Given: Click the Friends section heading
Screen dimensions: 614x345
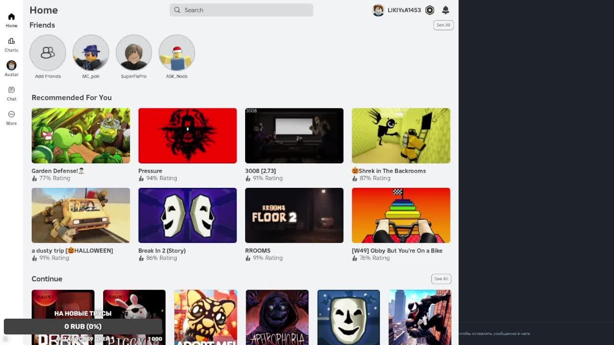Looking at the screenshot, I should point(42,25).
